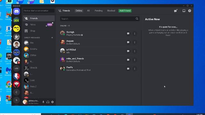This screenshot has height=115, width=205.
Task: Open the server labeled h
Action: pos(16,100)
